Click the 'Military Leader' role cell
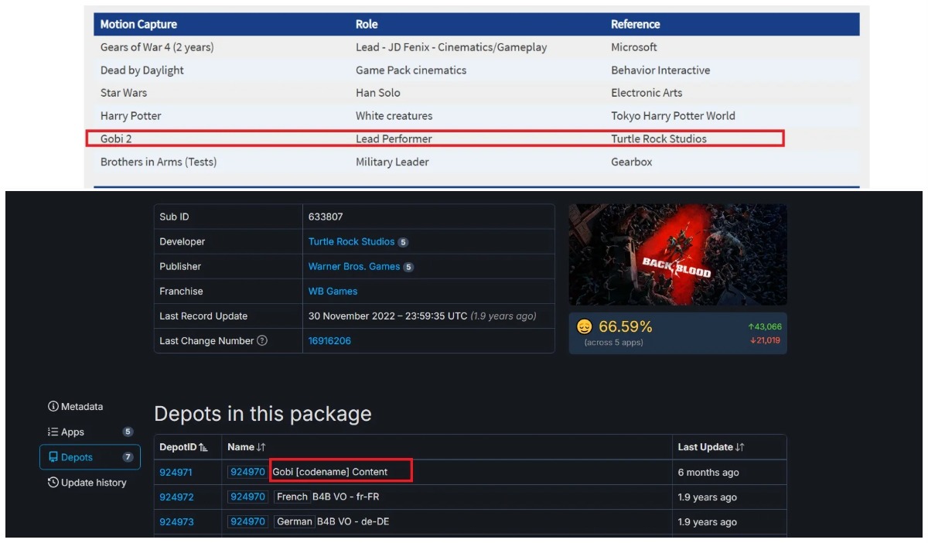The image size is (928, 543). pos(392,162)
